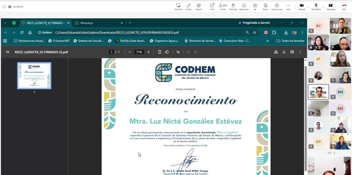Open Organismo Agua y... bookmark
This screenshot has height=175, width=352.
point(164,41)
